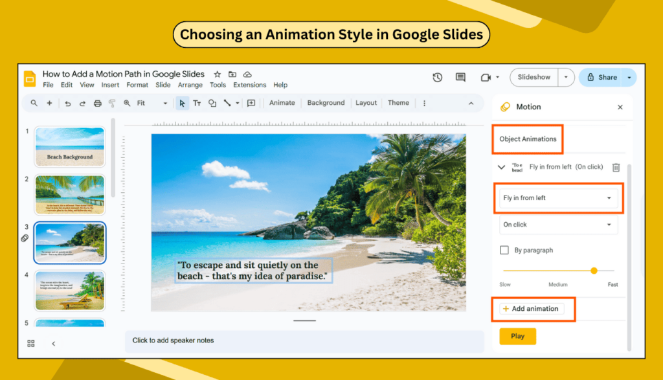The width and height of the screenshot is (663, 380).
Task: Star the presentation title
Action: point(218,74)
